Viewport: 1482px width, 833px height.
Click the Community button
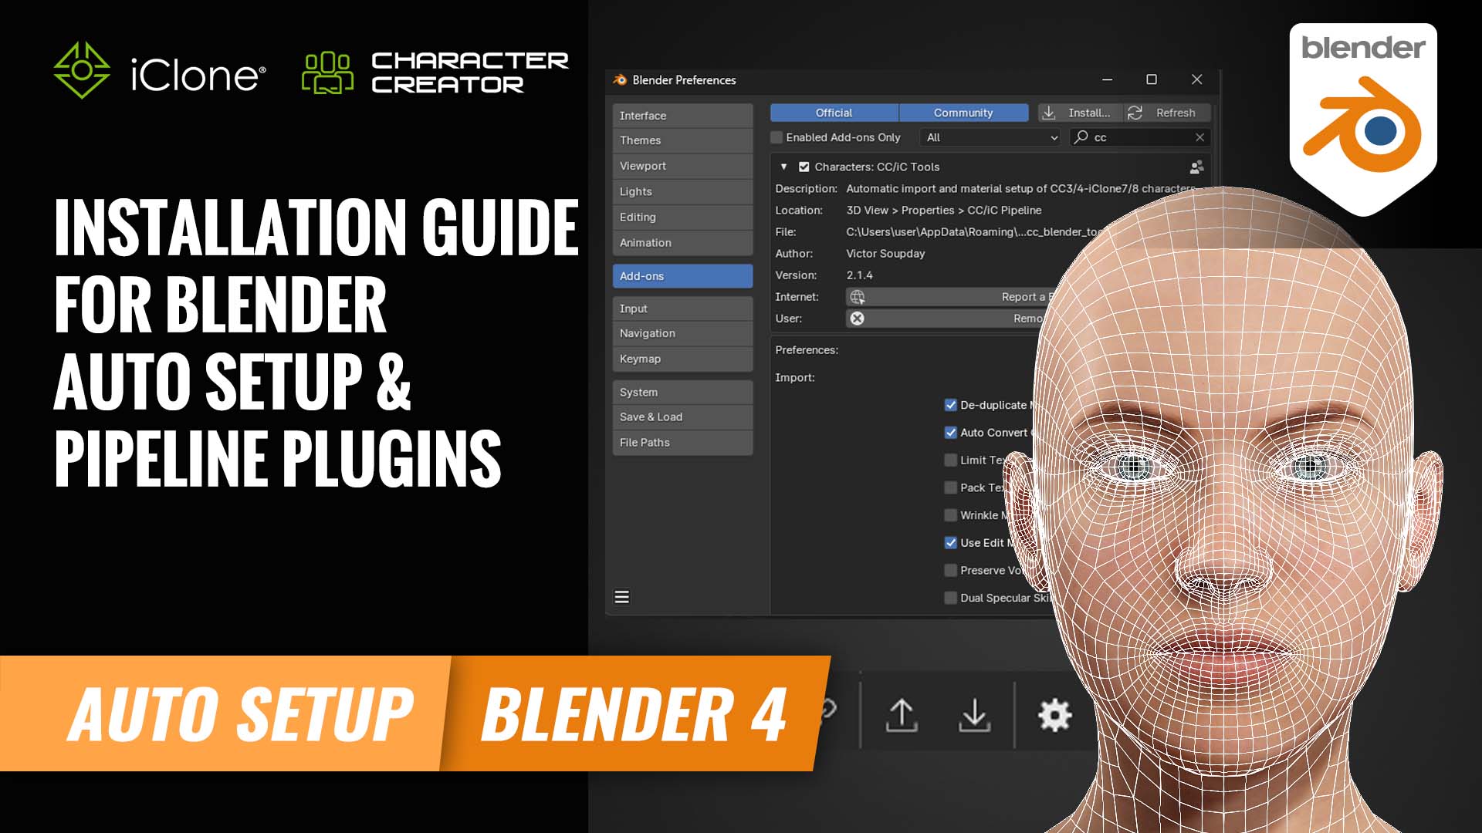tap(963, 113)
